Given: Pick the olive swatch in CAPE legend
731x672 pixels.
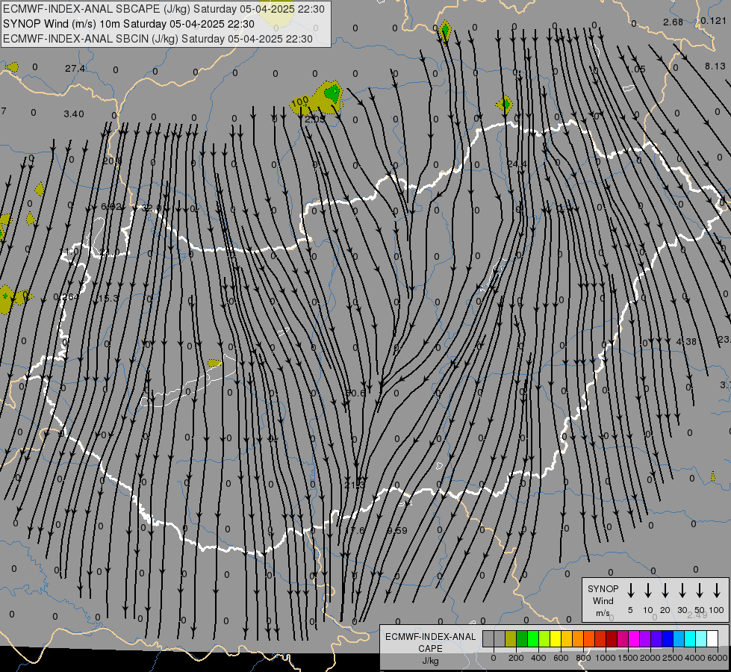Looking at the screenshot, I should pyautogui.click(x=511, y=638).
